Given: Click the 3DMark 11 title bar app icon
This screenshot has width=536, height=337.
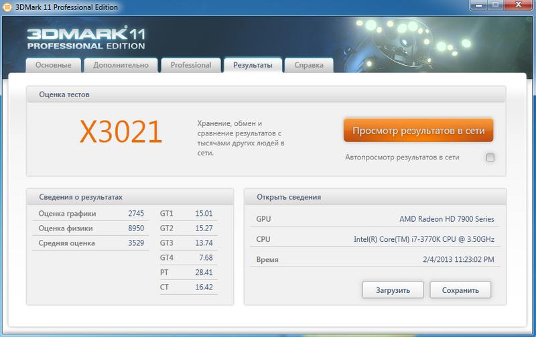Looking at the screenshot, I should [x=7, y=7].
